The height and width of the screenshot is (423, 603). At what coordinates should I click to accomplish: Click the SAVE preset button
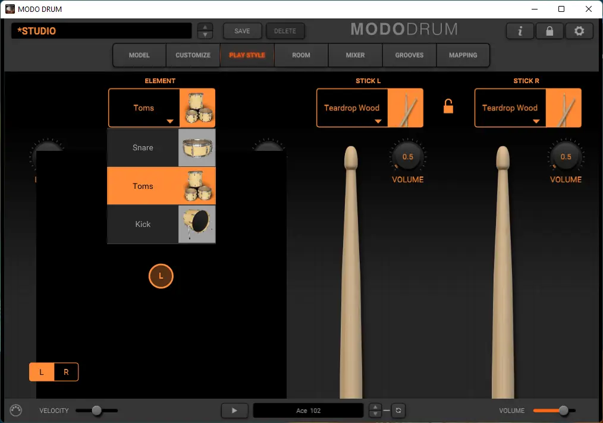point(242,31)
